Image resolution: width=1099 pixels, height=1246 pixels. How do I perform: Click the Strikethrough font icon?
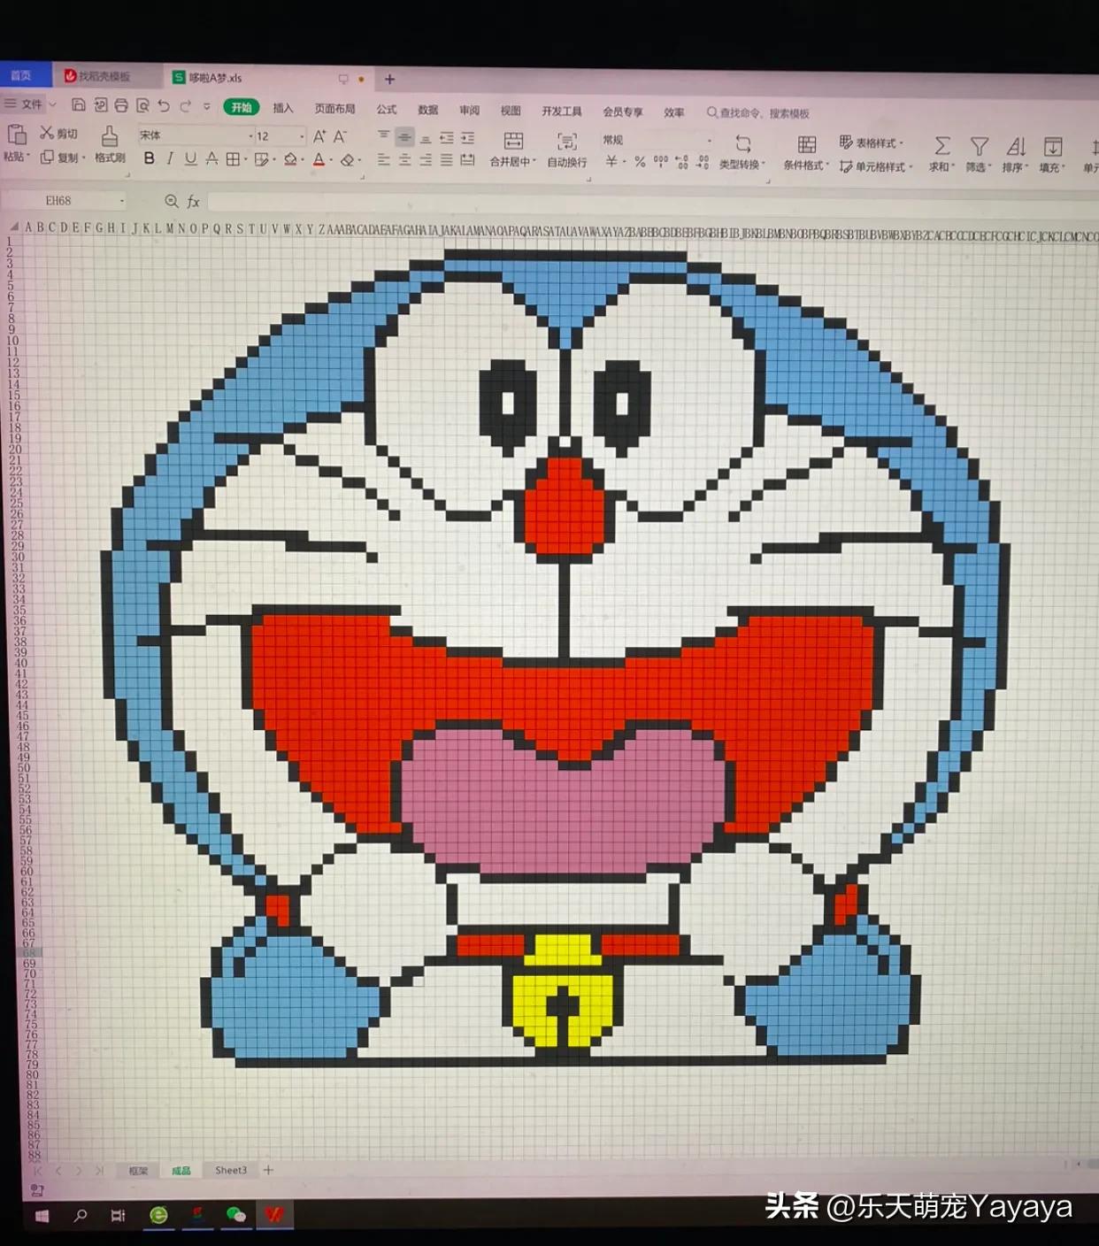click(x=211, y=159)
